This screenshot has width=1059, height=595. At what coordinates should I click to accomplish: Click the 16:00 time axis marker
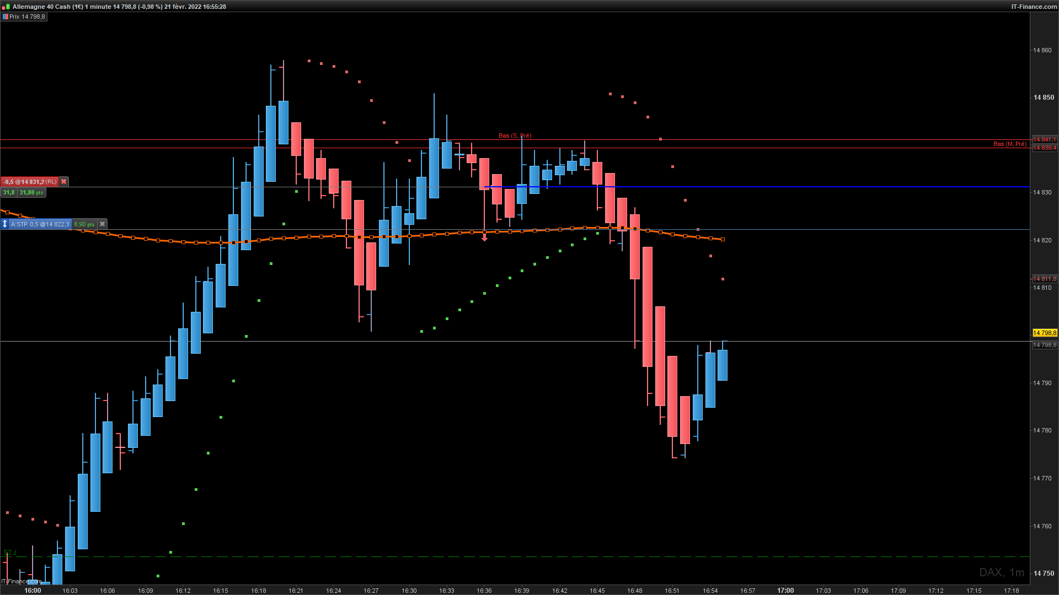click(33, 591)
